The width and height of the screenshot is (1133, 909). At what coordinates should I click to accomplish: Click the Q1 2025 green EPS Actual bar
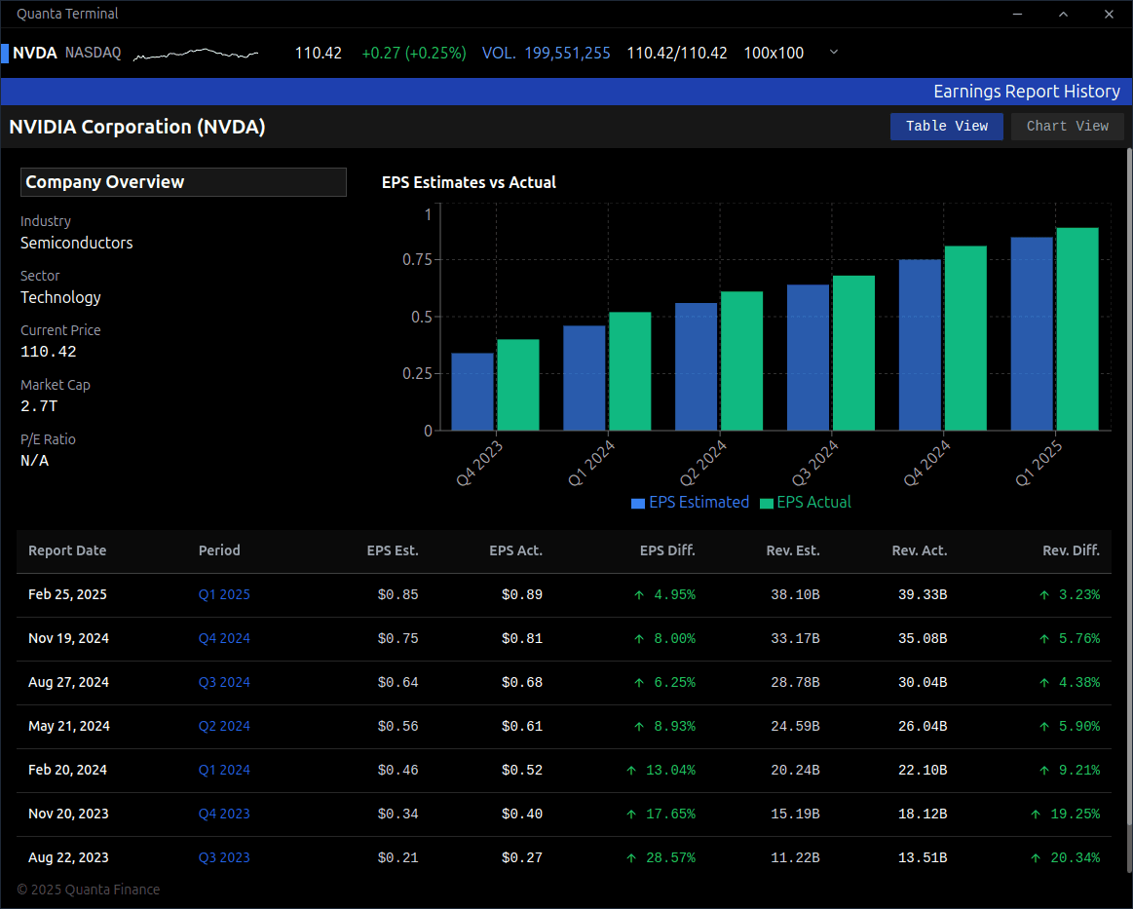pos(1077,328)
